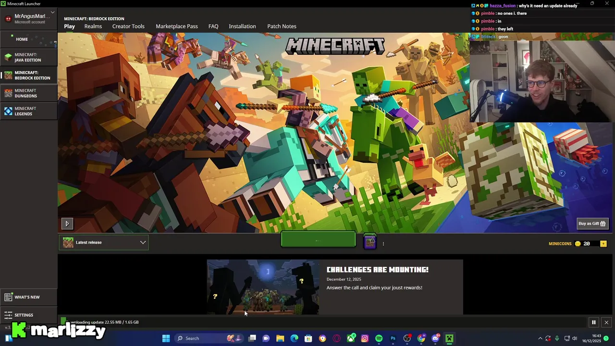
Task: Click the Minecoins coin icon
Action: [578, 244]
